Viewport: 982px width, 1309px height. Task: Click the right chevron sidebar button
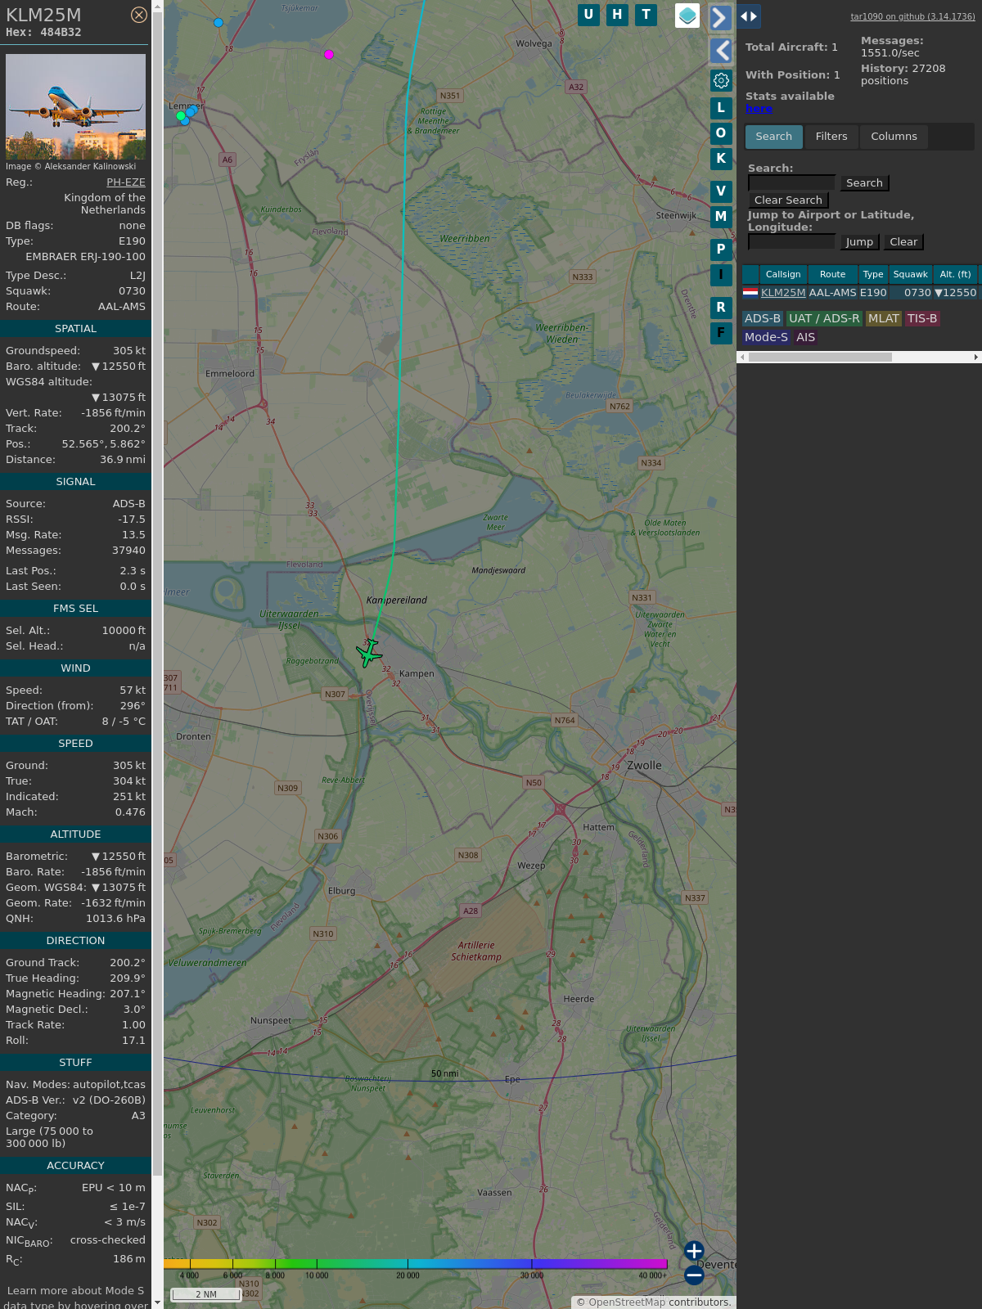[720, 17]
